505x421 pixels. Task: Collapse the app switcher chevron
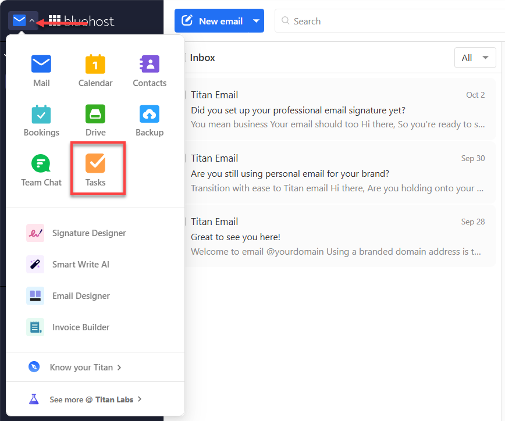[32, 20]
